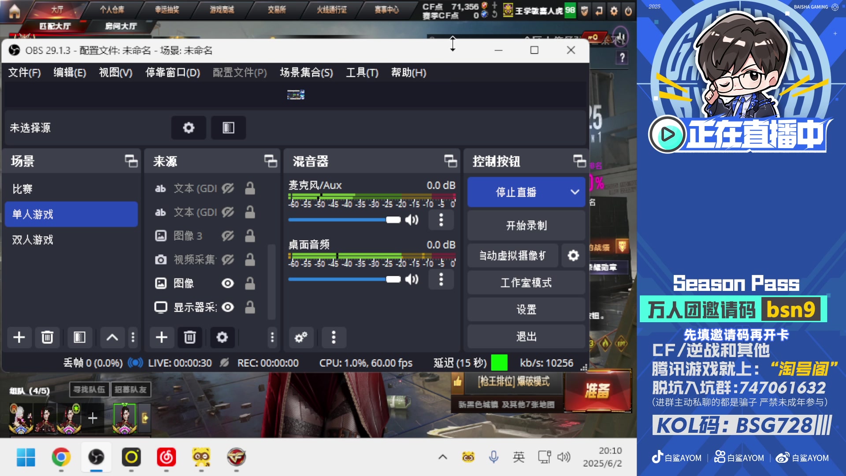846x476 pixels.
Task: Move scene up with arrow icon
Action: click(112, 338)
